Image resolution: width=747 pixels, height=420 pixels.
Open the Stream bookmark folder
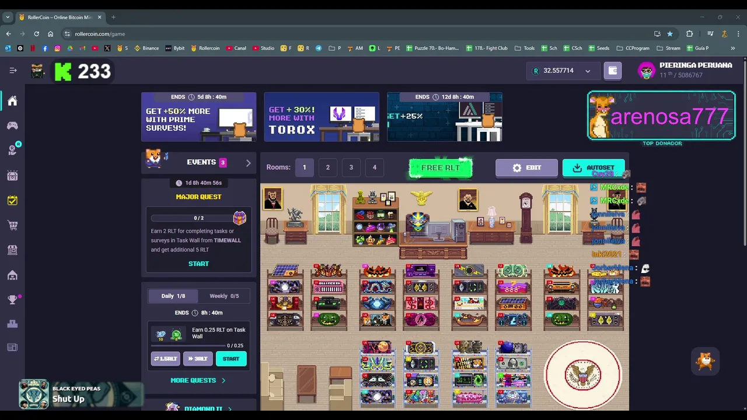point(668,48)
